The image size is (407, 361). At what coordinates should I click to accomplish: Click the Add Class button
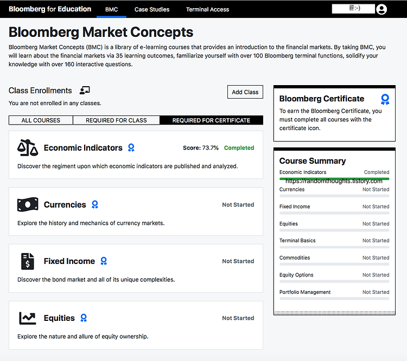[245, 92]
